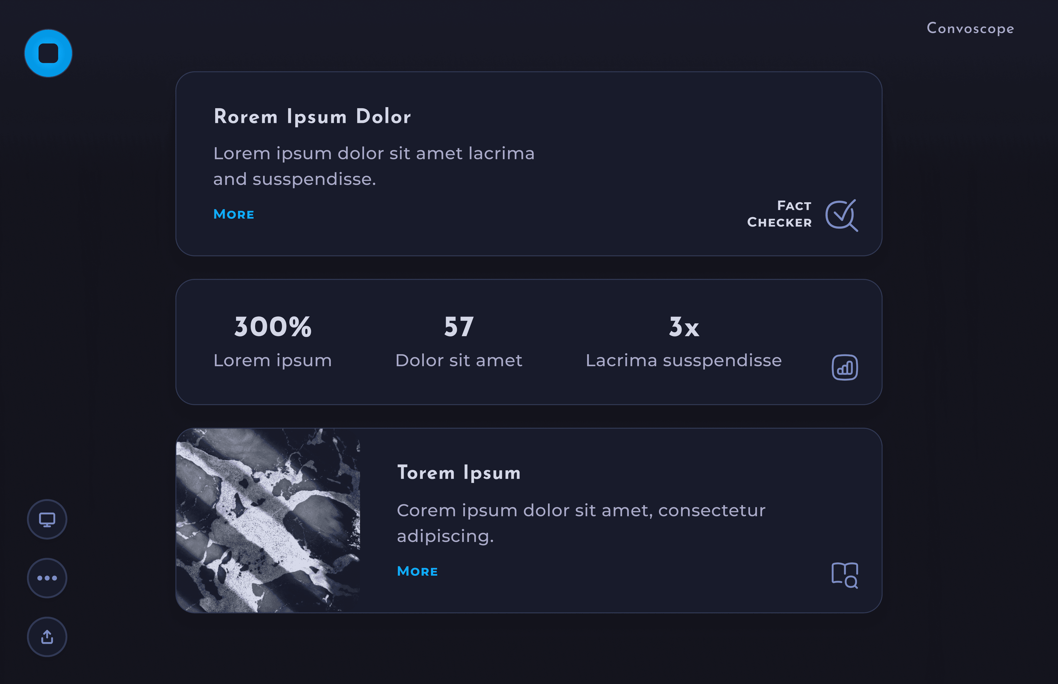This screenshot has height=684, width=1058.
Task: Open More link under Rorem Ipsum Dolor
Action: click(x=234, y=214)
